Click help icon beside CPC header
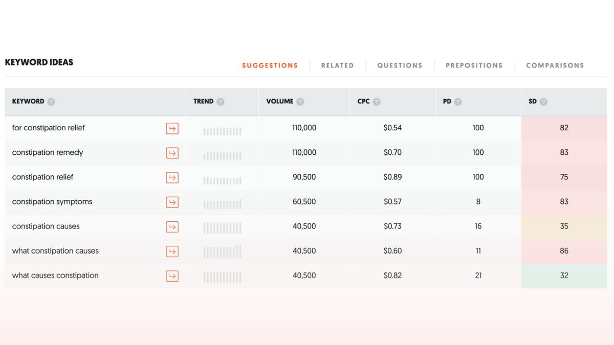614x345 pixels. (377, 102)
